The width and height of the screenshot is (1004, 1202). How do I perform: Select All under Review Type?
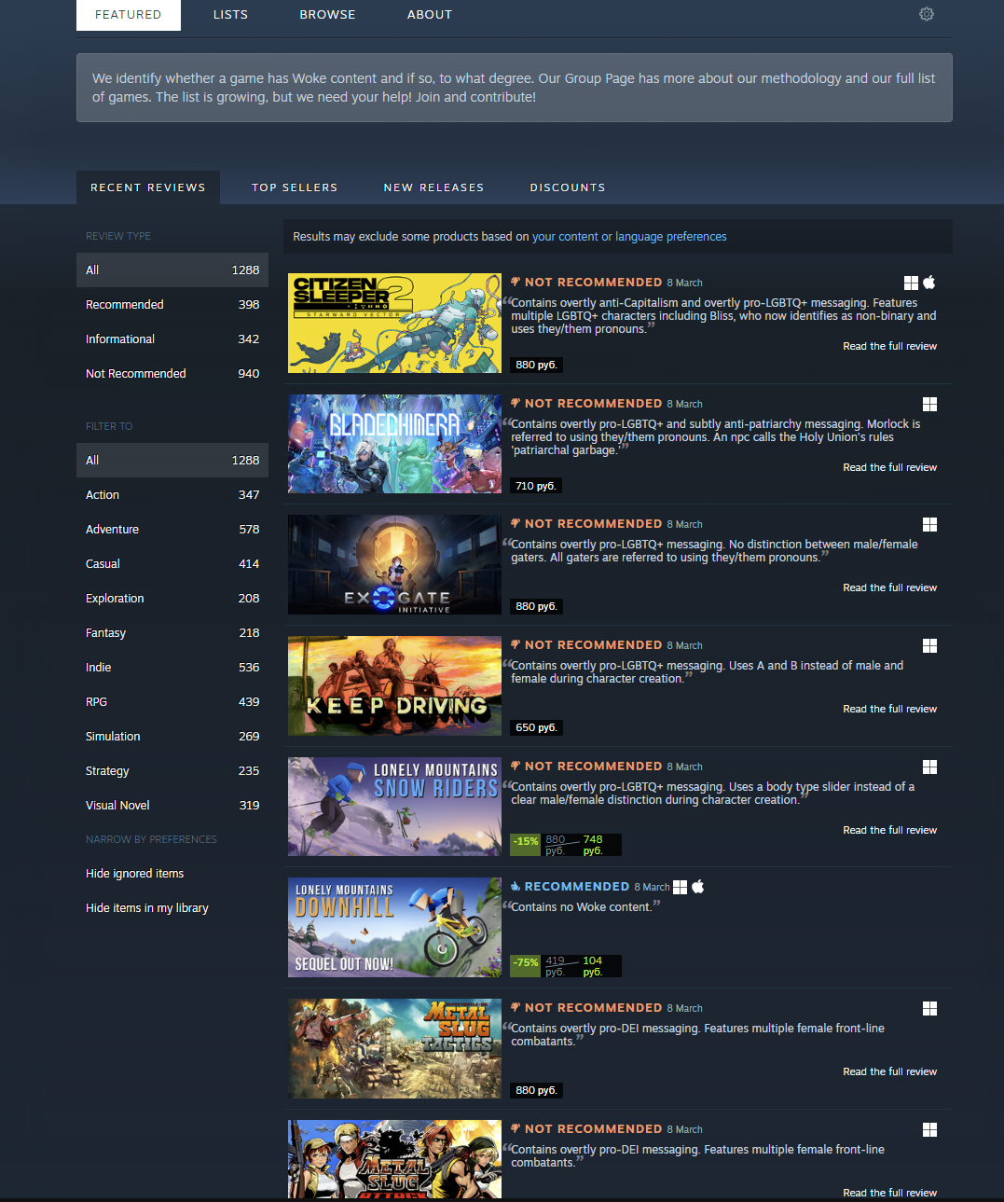click(172, 269)
